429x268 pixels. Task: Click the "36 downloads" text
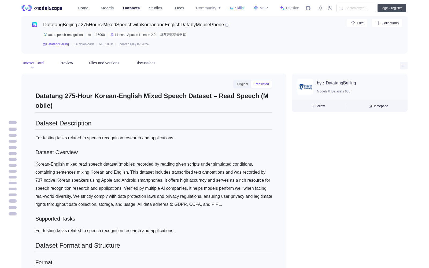pos(84,44)
